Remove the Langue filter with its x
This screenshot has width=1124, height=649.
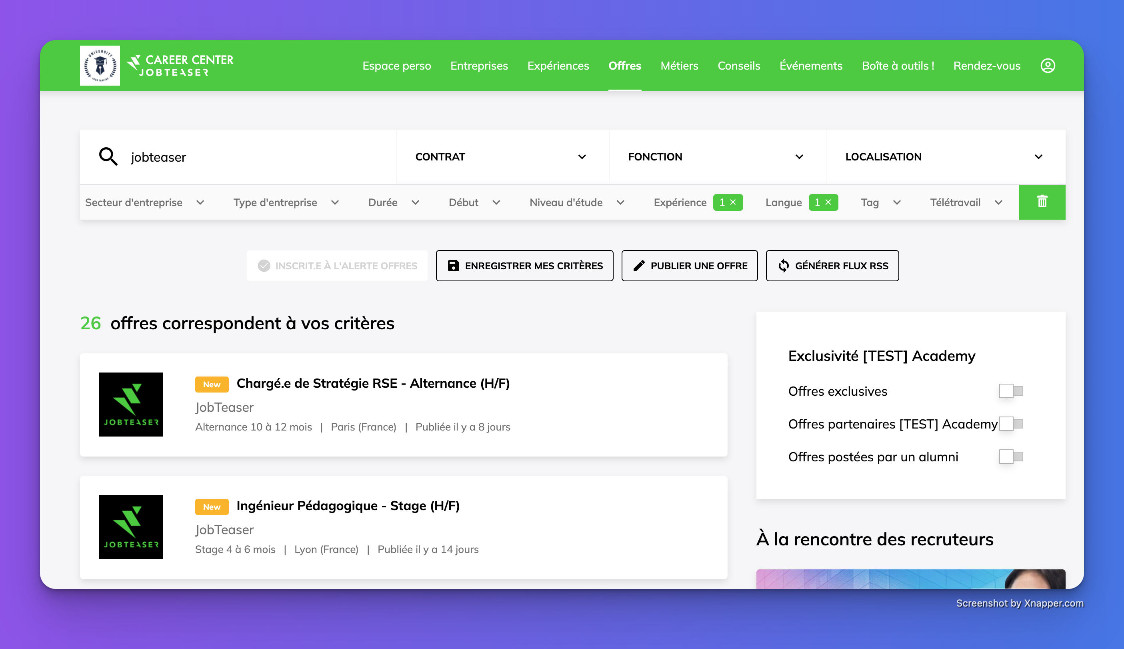(828, 202)
